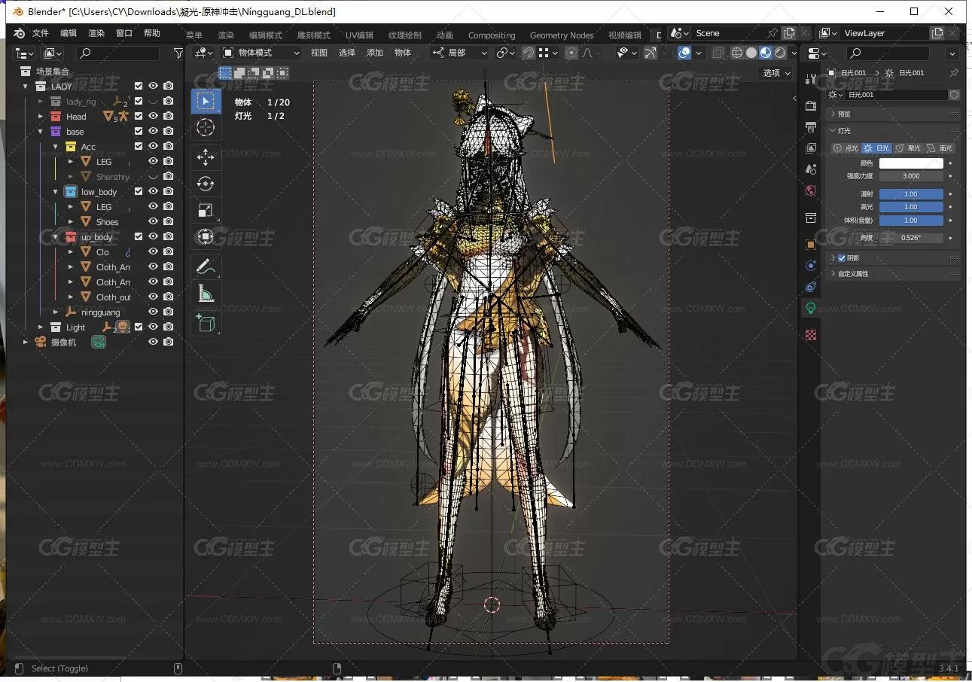Image resolution: width=972 pixels, height=682 pixels.
Task: Expand the 自定义属性 custom properties panel
Action: [892, 274]
